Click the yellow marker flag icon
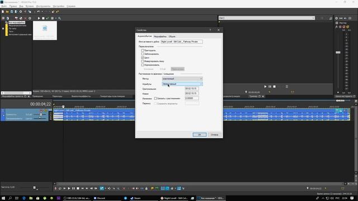Image resolution: width=358 pixels, height=201 pixels. pos(152,188)
